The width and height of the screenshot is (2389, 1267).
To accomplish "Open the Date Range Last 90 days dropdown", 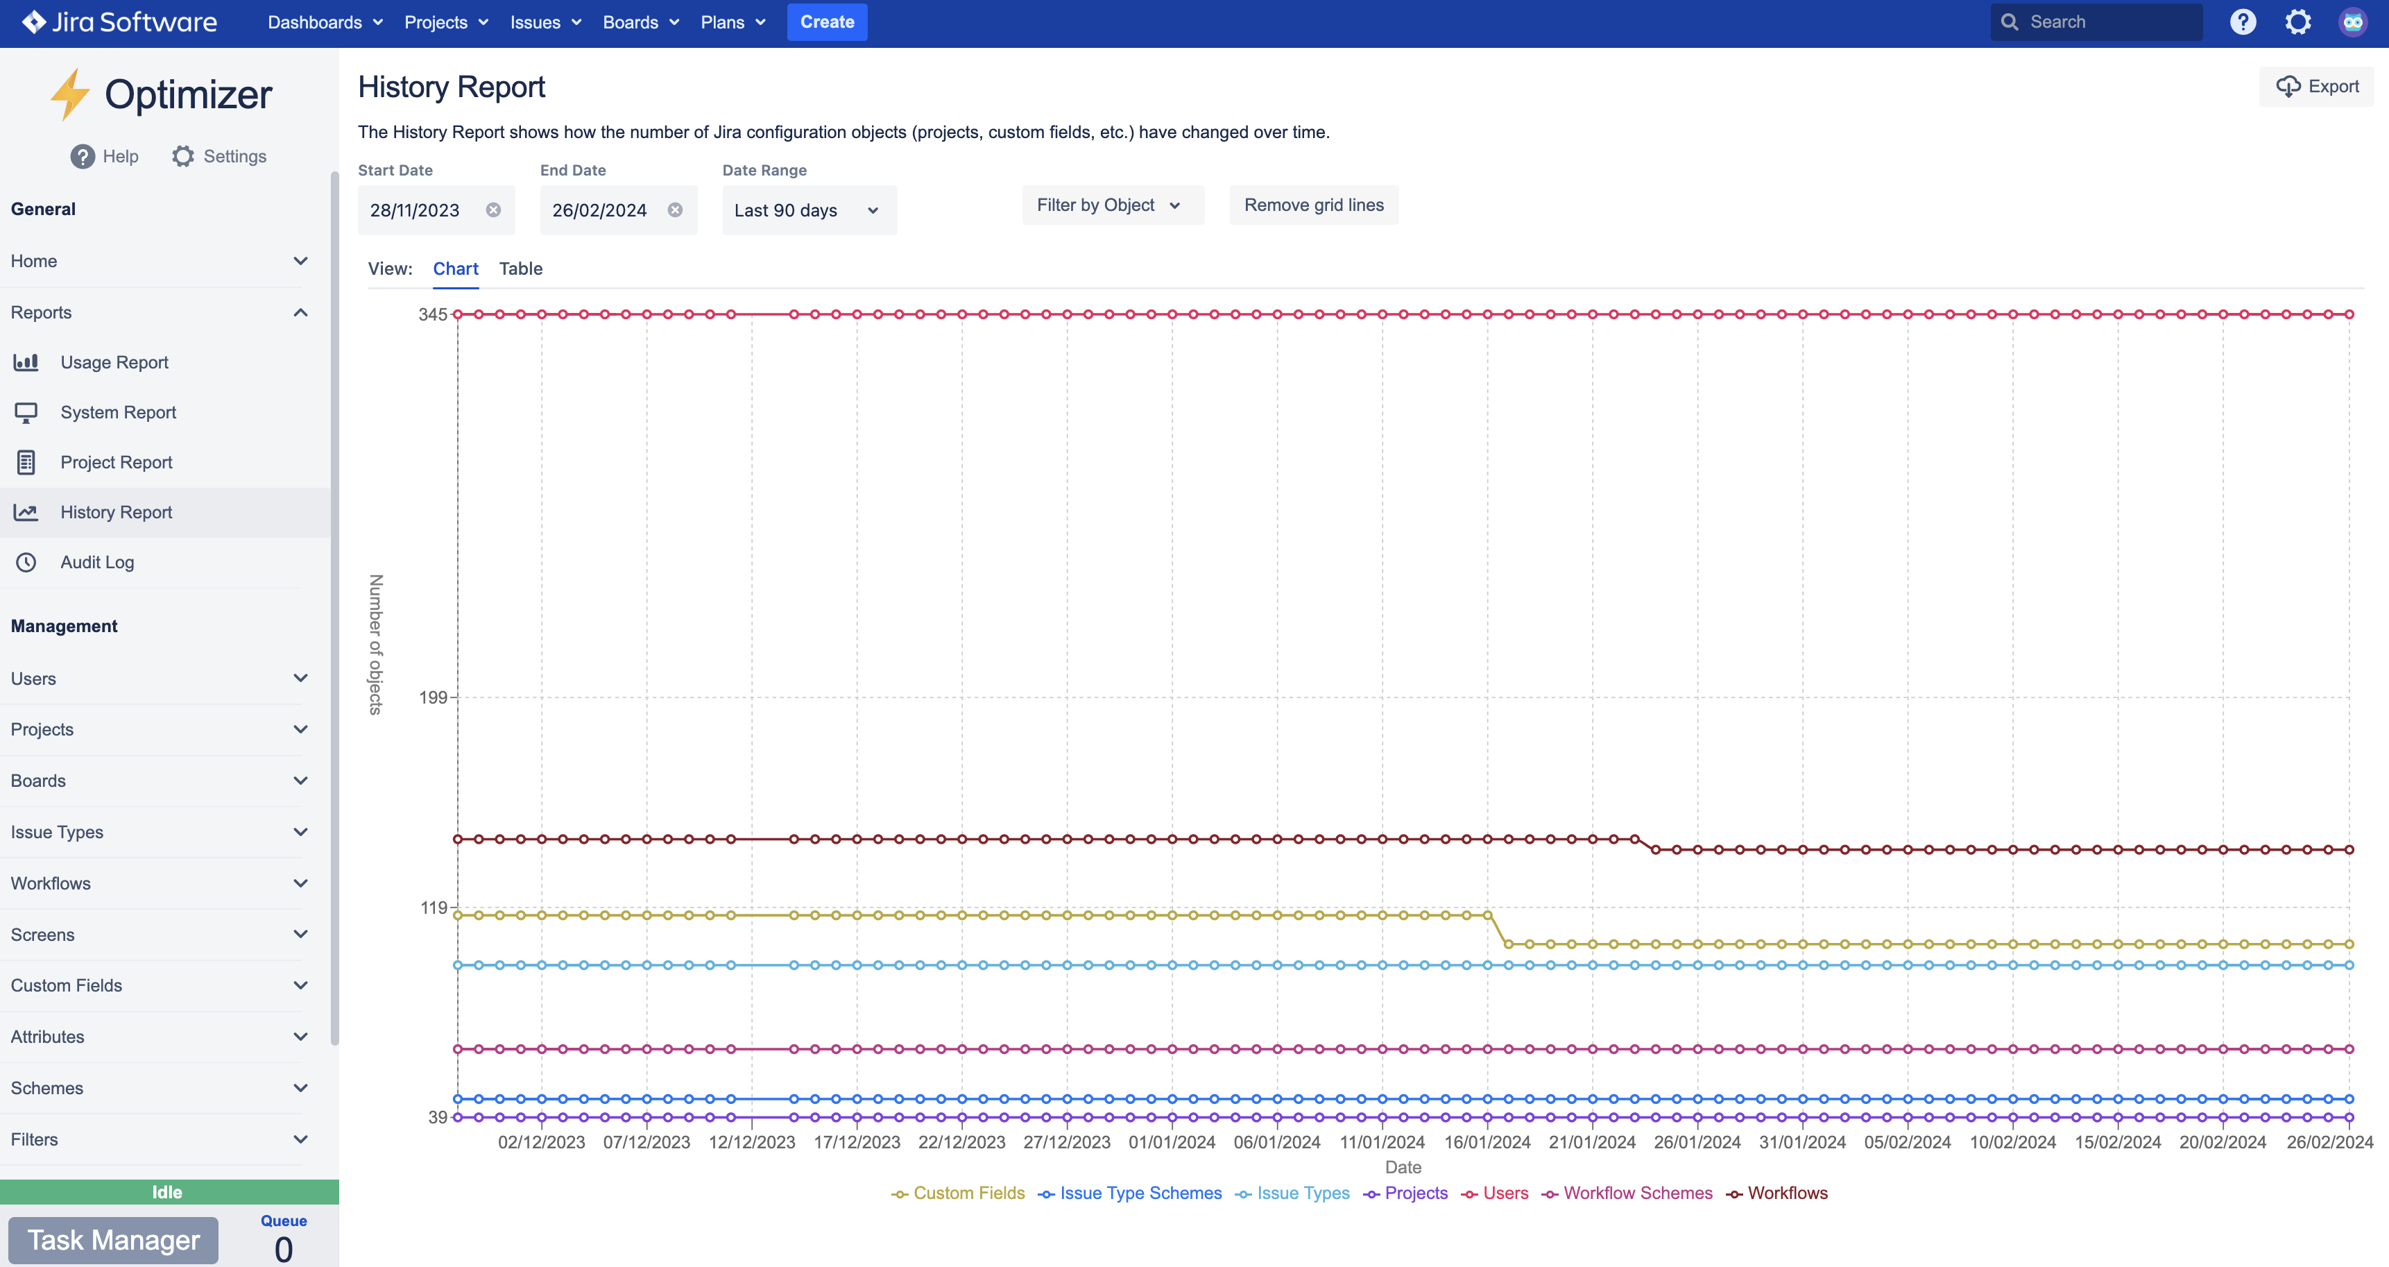I will pyautogui.click(x=807, y=210).
